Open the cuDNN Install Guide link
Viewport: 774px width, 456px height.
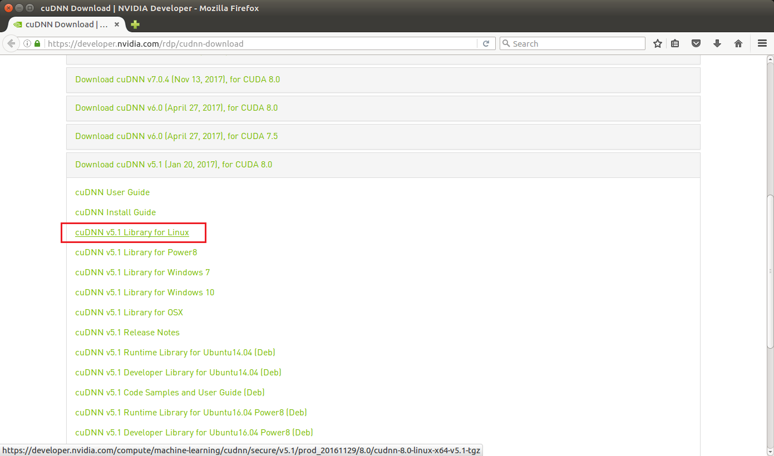pos(115,212)
